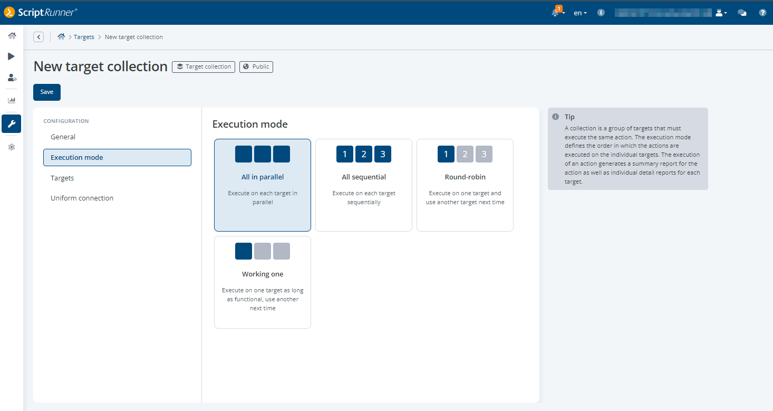Open the chat bubbles icon
Viewport: 773px width, 411px height.
point(742,13)
